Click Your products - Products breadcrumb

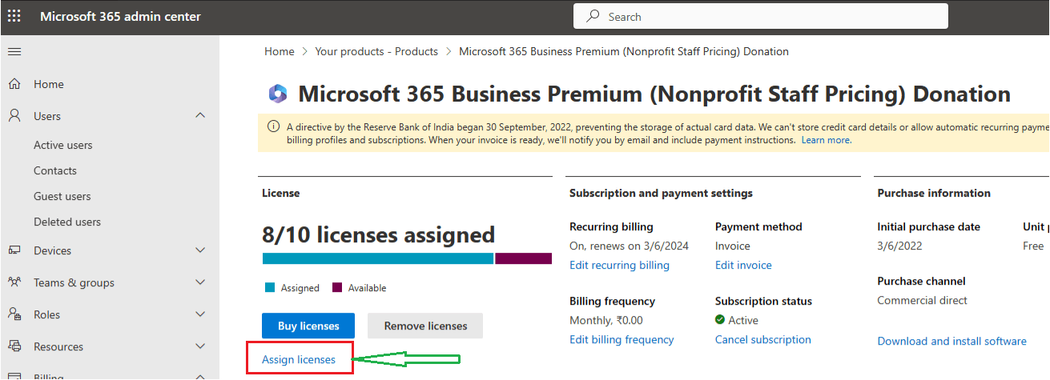(376, 51)
